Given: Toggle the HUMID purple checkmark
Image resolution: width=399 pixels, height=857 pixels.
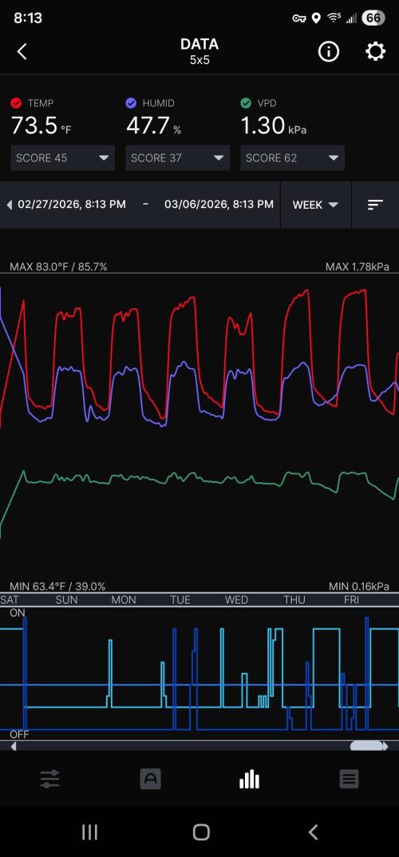Looking at the screenshot, I should tap(131, 103).
